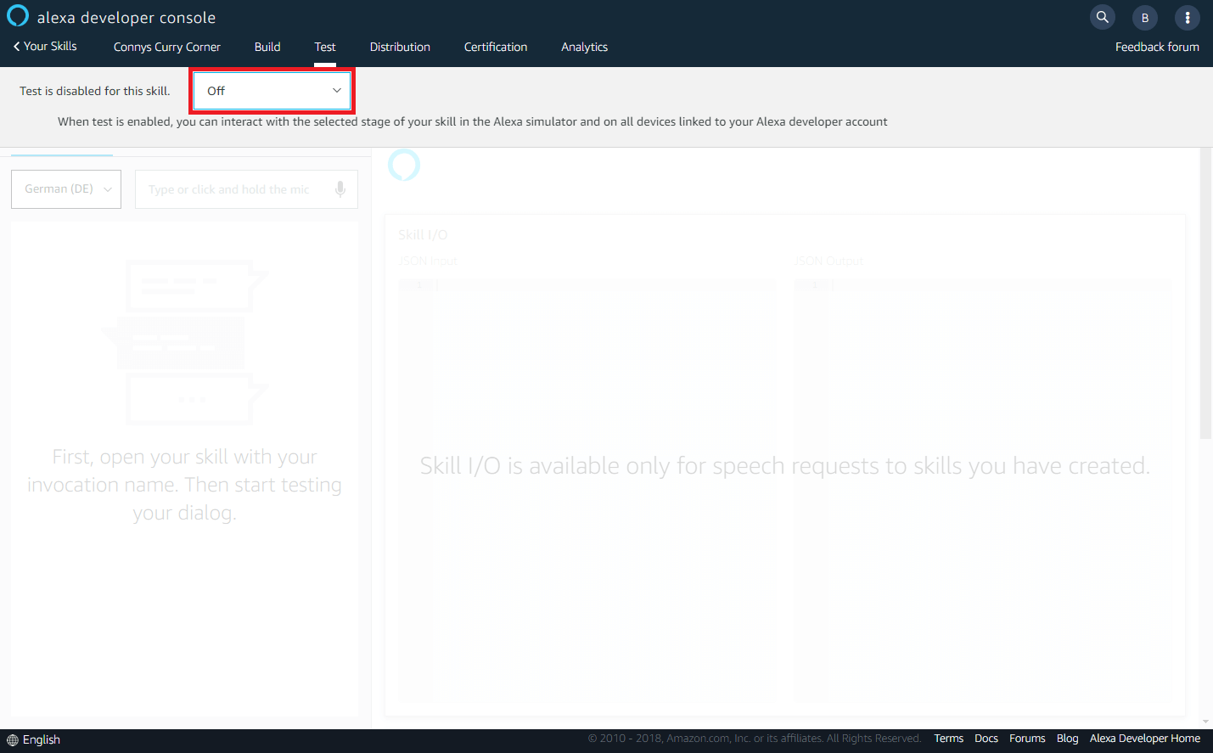The height and width of the screenshot is (753, 1213).
Task: Go to Alexa Developer Home link
Action: click(x=1145, y=739)
